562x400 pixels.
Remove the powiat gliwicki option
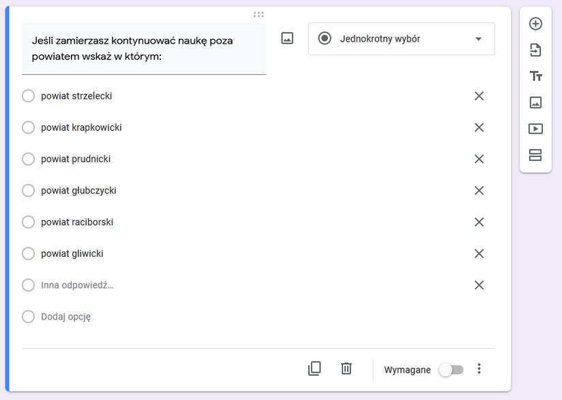[479, 253]
